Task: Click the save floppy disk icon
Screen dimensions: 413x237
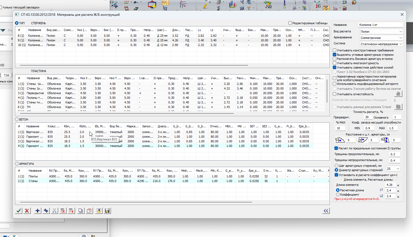Action: (107, 211)
